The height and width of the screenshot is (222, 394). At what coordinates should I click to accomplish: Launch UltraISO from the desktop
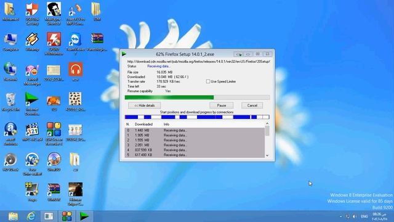pos(54,162)
